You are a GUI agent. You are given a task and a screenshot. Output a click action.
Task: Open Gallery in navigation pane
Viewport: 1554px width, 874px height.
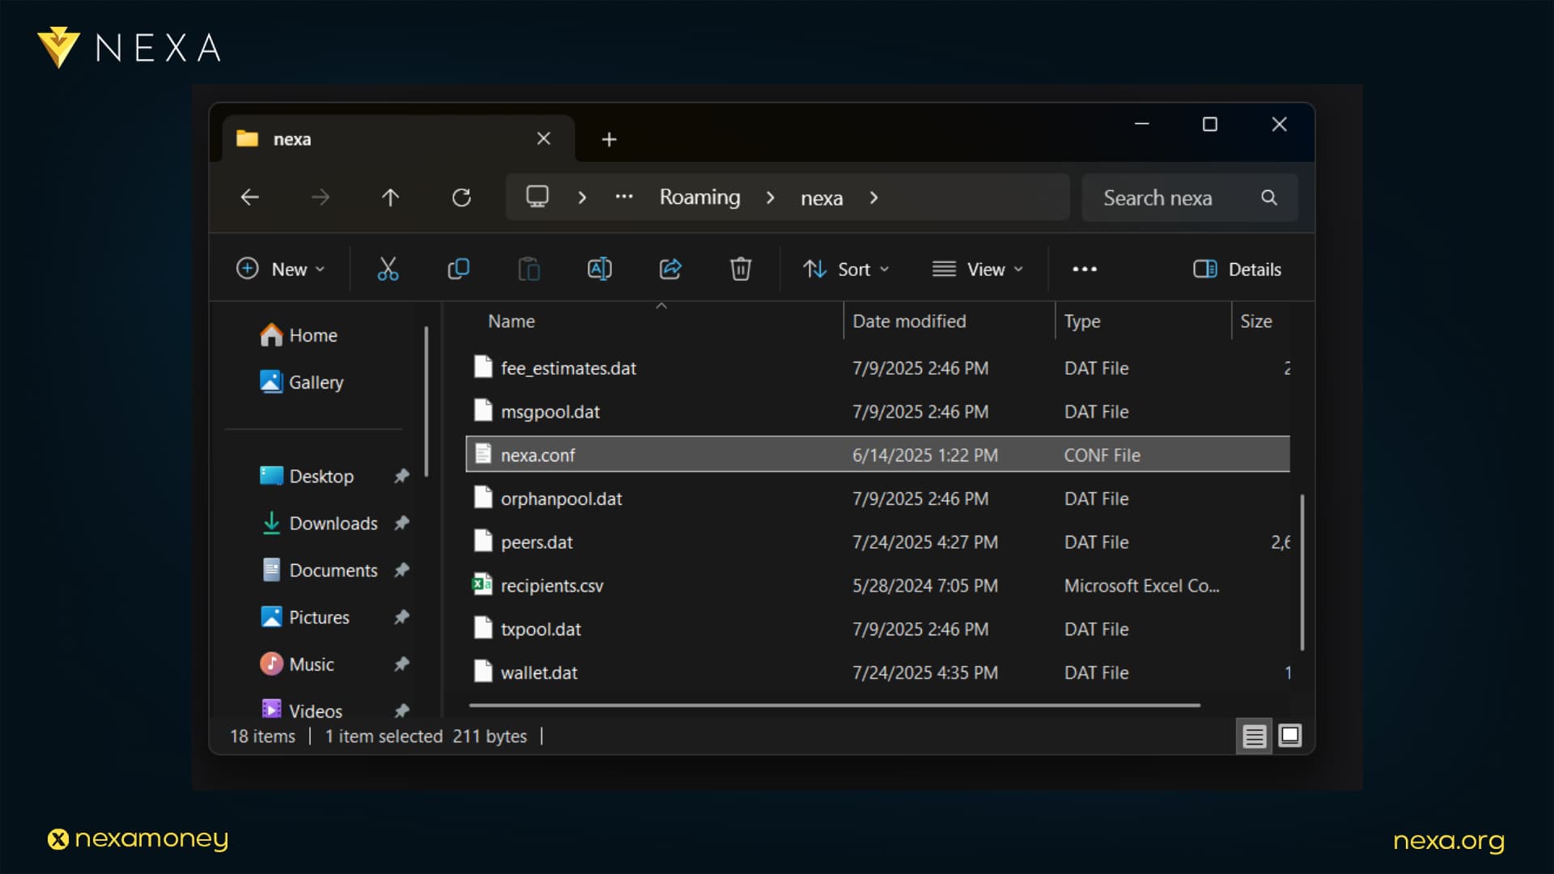pos(301,382)
